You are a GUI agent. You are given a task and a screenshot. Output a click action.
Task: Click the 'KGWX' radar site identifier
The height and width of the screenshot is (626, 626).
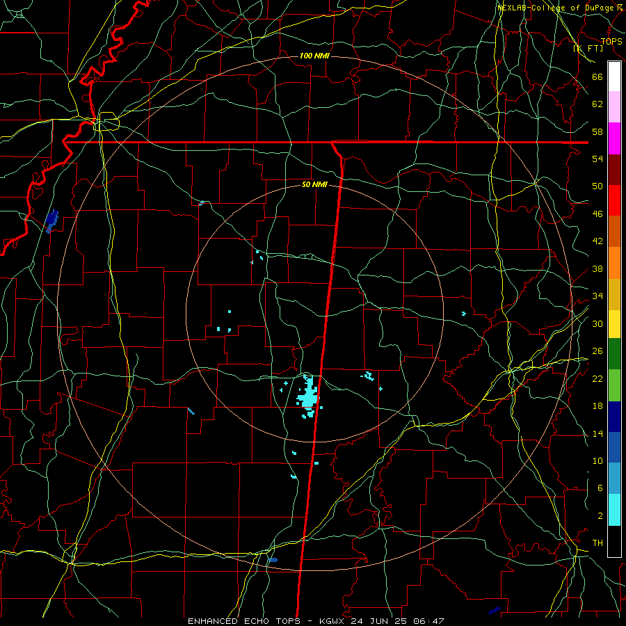(x=333, y=621)
